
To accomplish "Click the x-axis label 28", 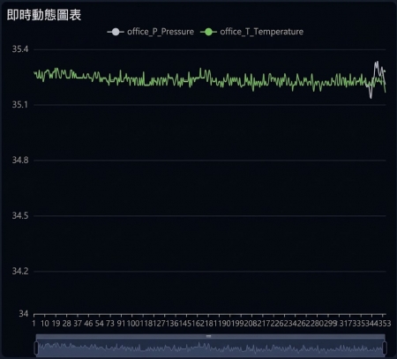I will 66,324.
